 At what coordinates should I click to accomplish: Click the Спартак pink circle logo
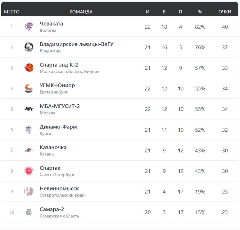click(x=29, y=171)
